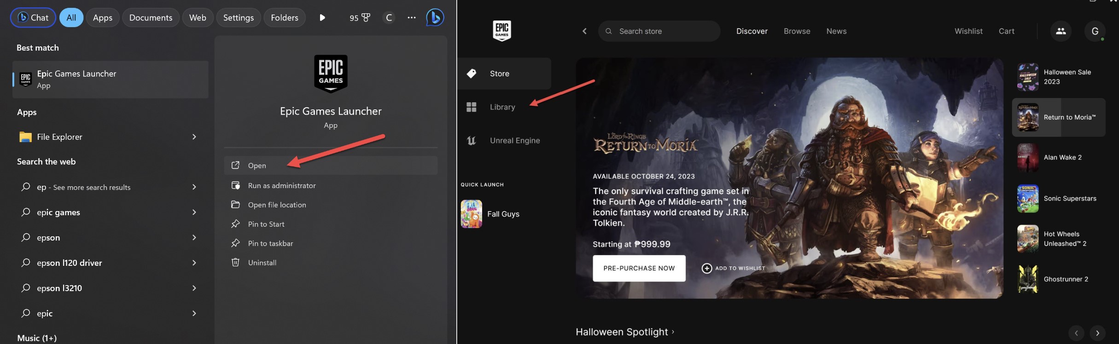Click the Pin to taskbar pin icon
The height and width of the screenshot is (344, 1119).
click(235, 243)
